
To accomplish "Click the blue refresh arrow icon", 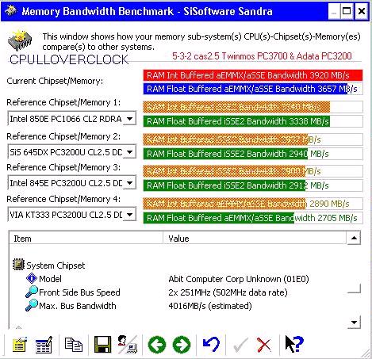I will pyautogui.click(x=211, y=345).
